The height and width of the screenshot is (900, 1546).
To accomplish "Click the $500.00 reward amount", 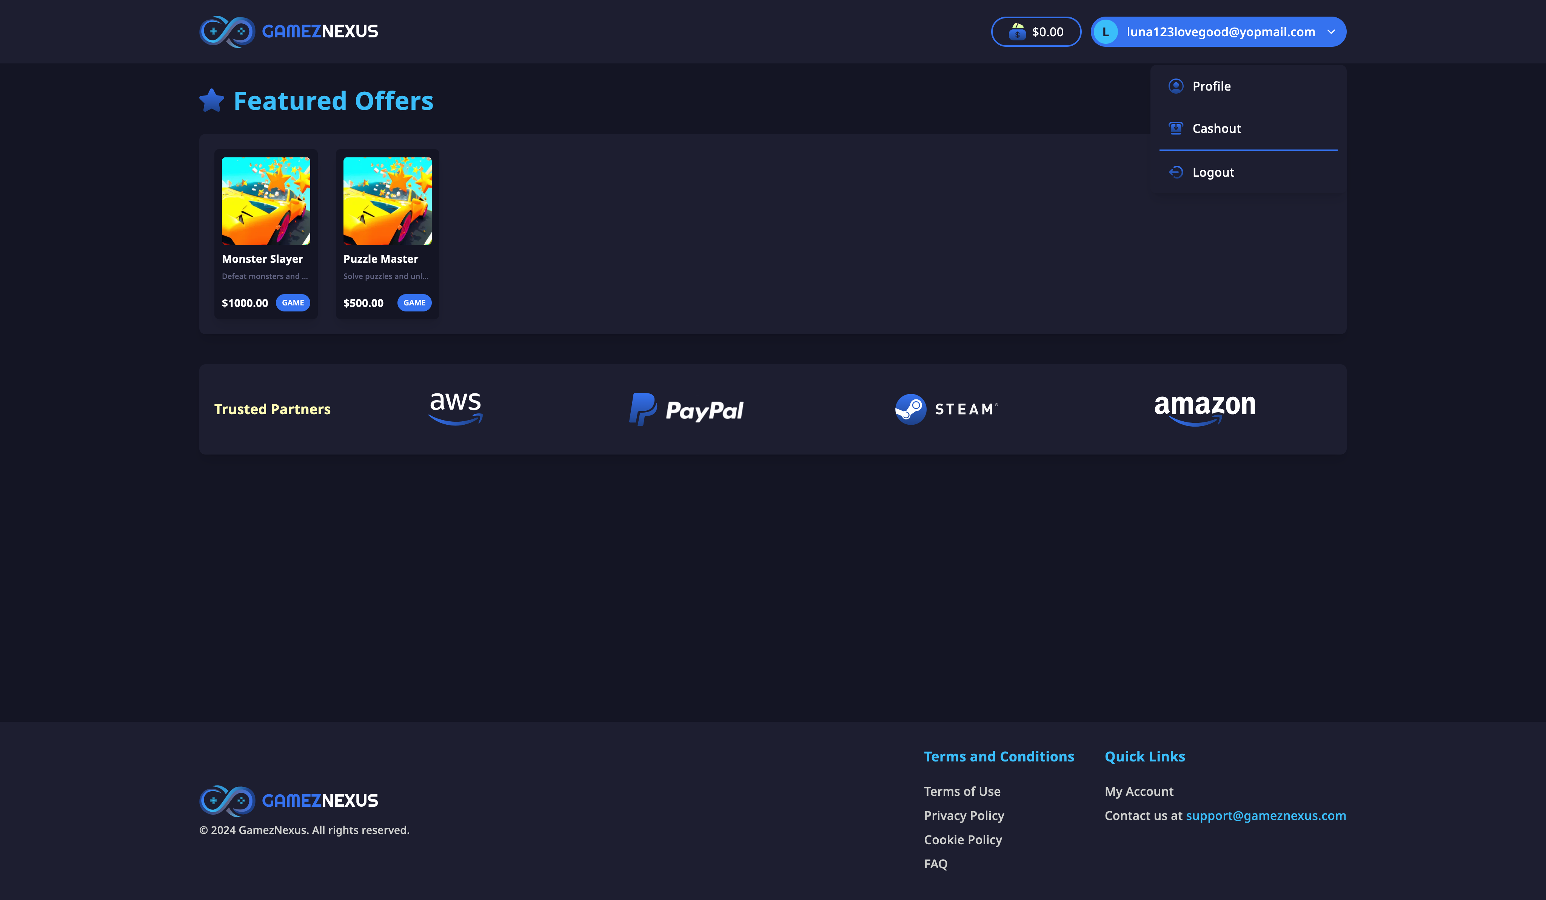I will [363, 303].
